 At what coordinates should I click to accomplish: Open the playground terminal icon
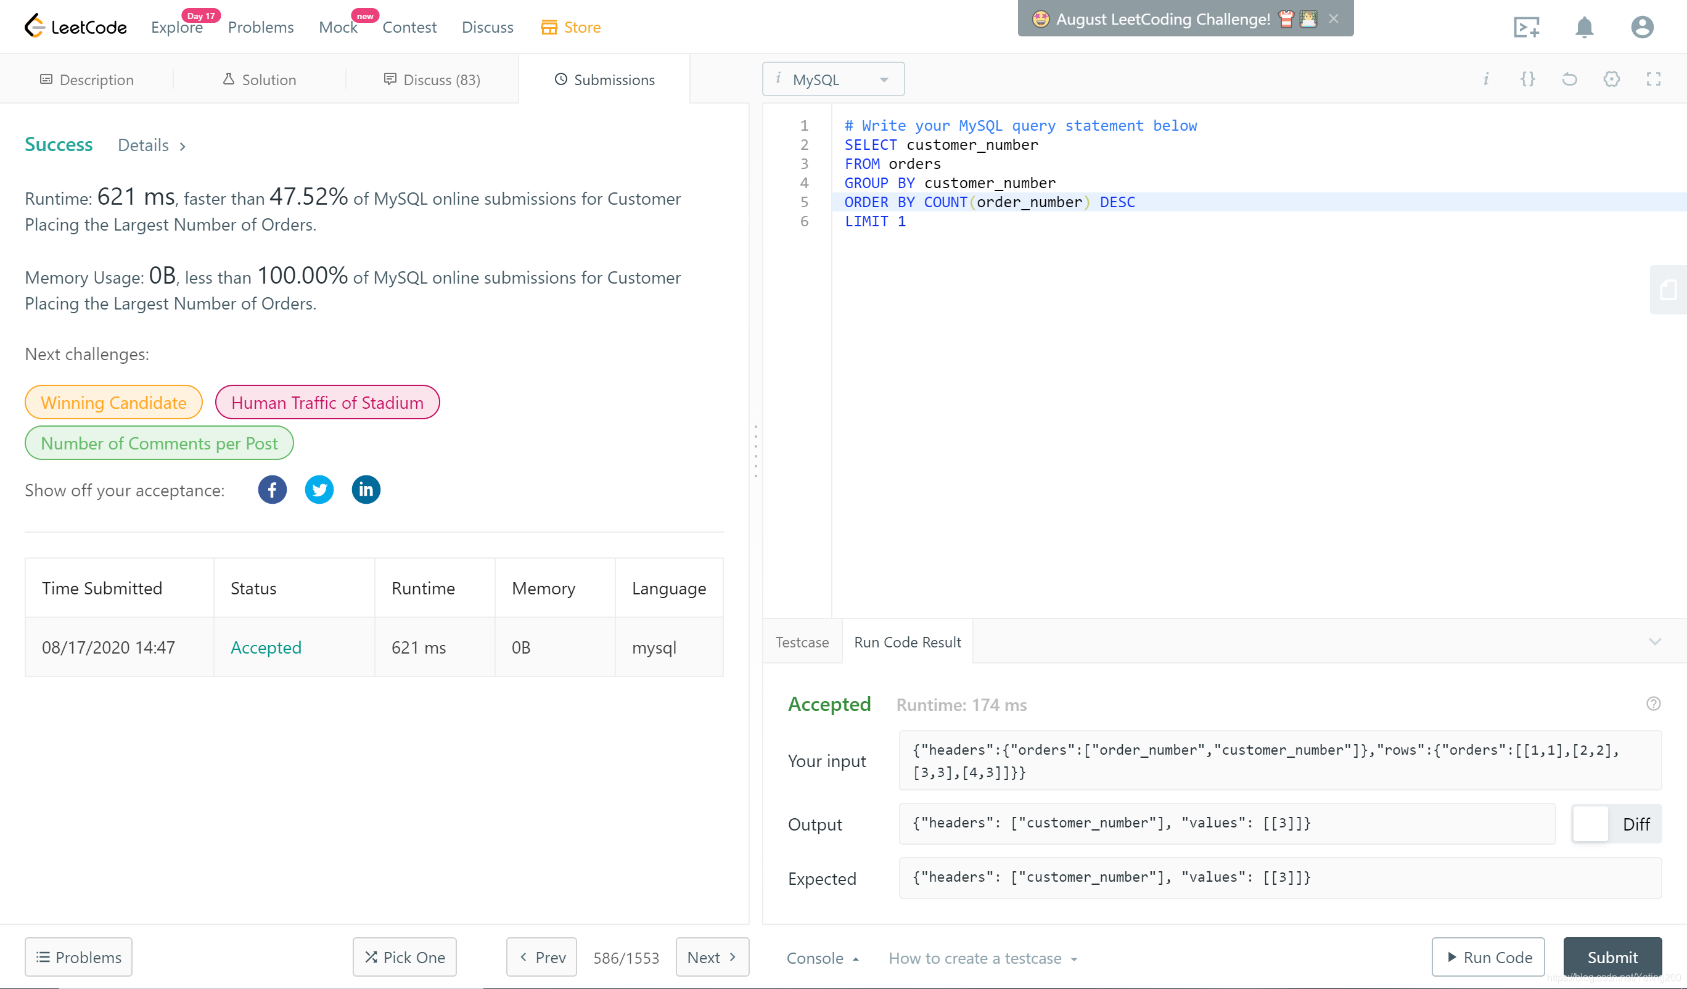pyautogui.click(x=1526, y=28)
